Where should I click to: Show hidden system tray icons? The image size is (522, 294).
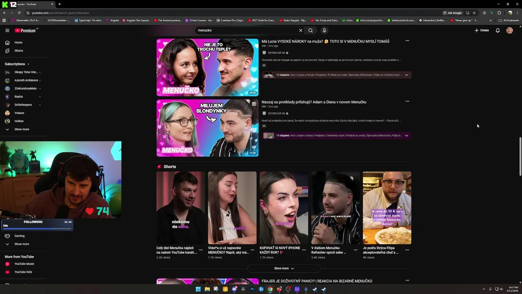pyautogui.click(x=484, y=289)
